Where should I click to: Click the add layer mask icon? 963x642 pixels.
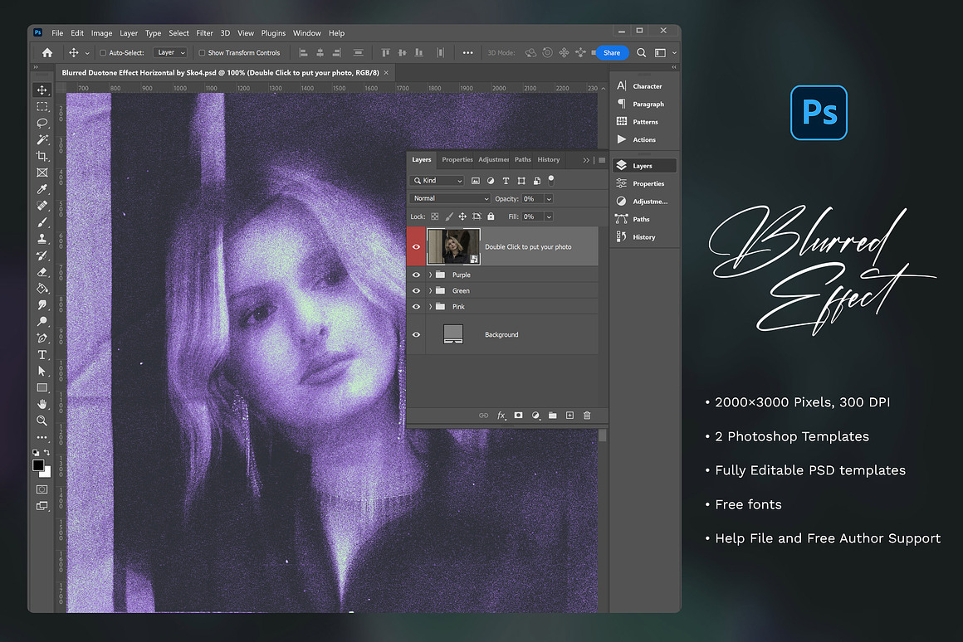point(518,416)
